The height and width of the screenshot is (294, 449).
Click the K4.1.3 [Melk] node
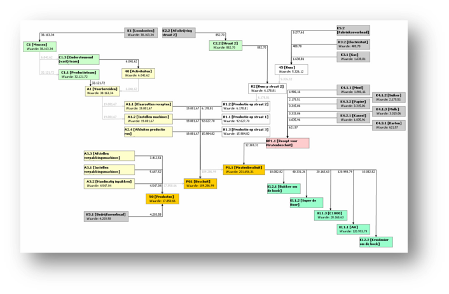389,111
